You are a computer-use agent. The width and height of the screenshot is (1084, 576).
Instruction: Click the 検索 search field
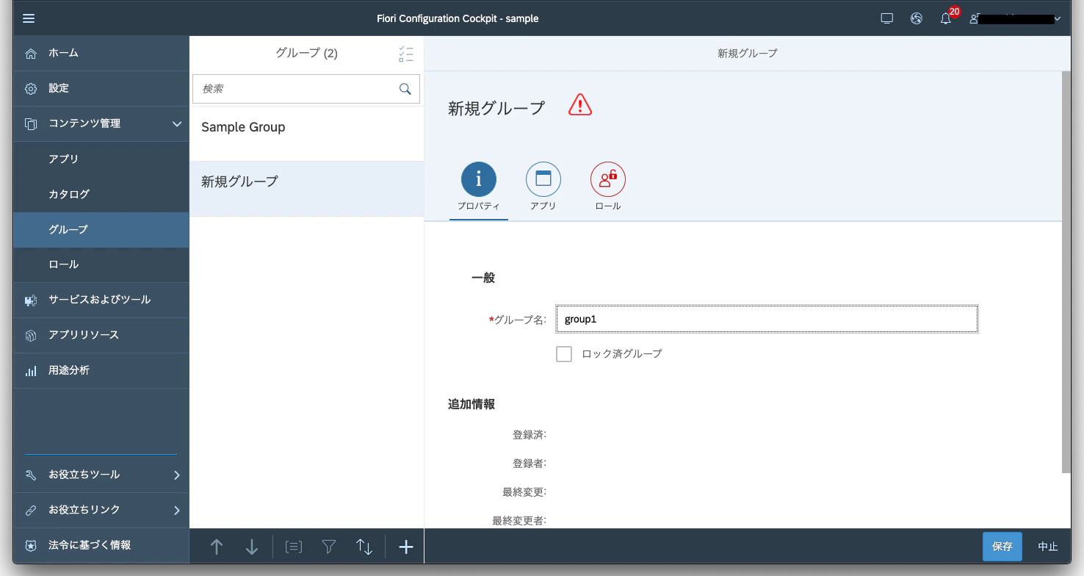pyautogui.click(x=306, y=89)
